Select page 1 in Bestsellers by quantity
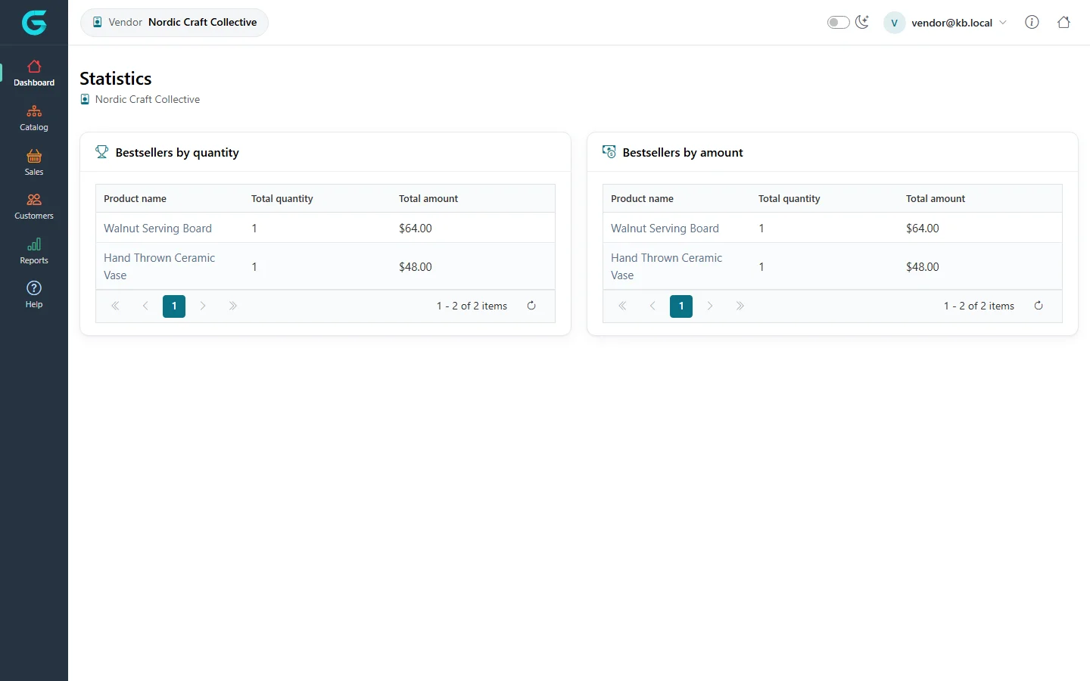 pos(174,306)
